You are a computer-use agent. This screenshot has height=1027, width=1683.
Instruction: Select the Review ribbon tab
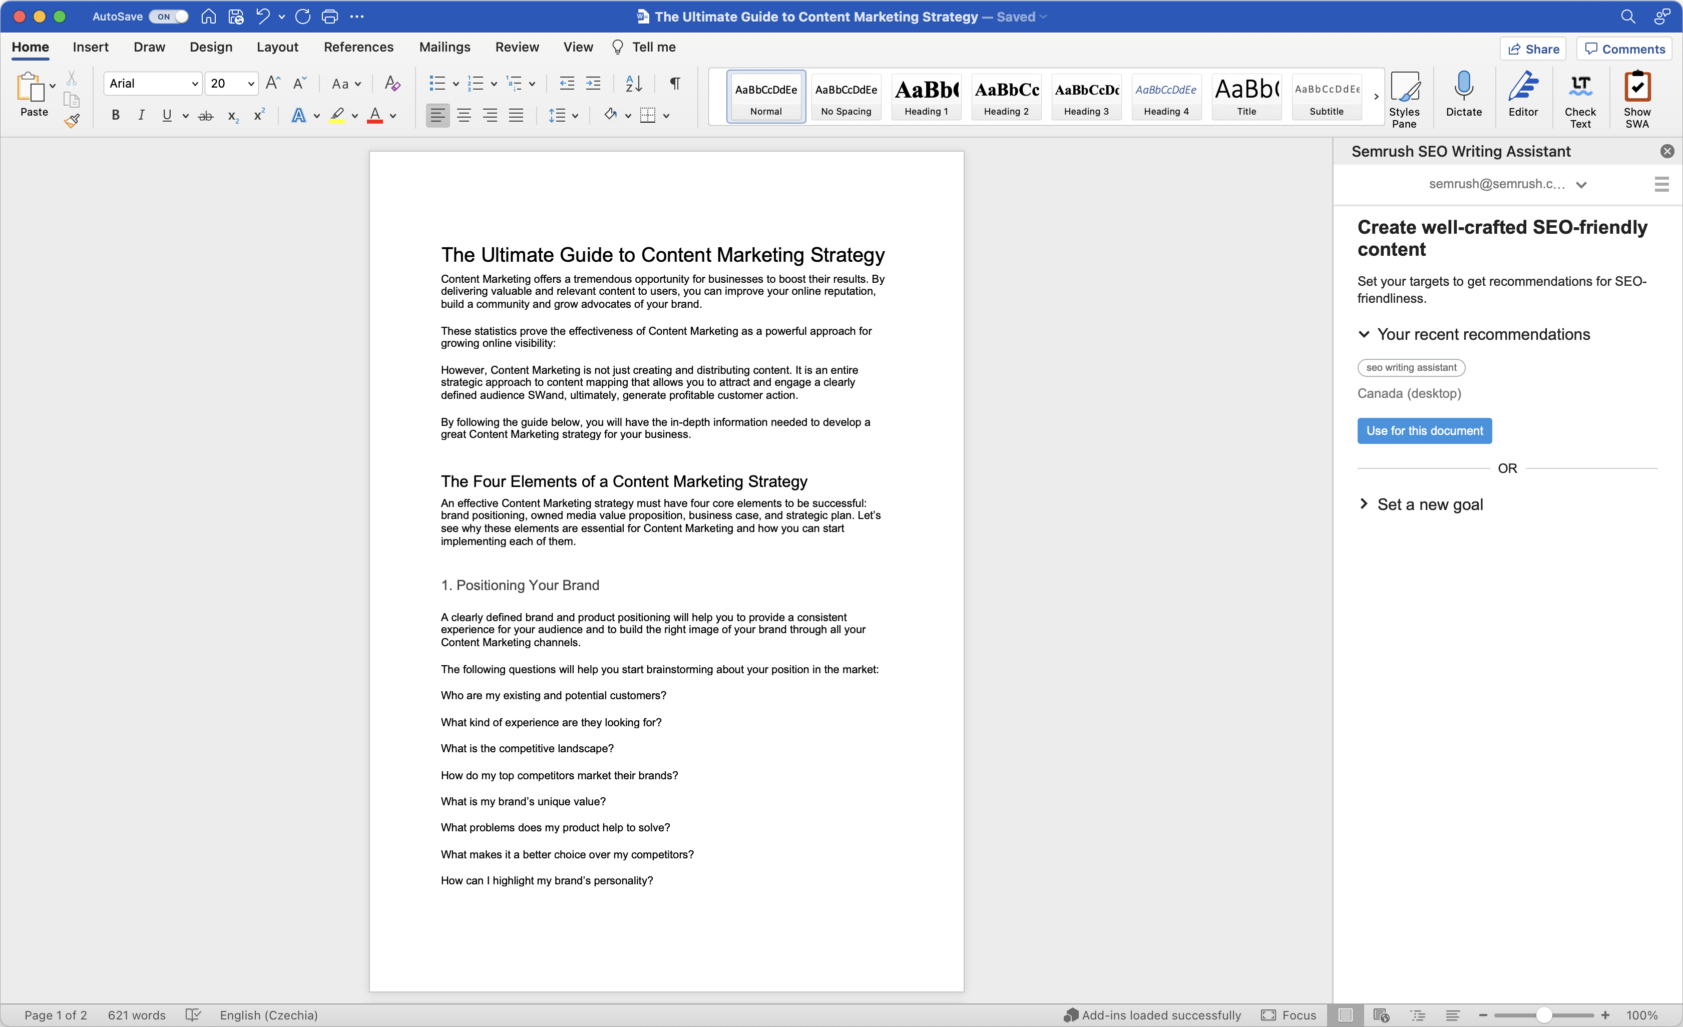point(517,47)
